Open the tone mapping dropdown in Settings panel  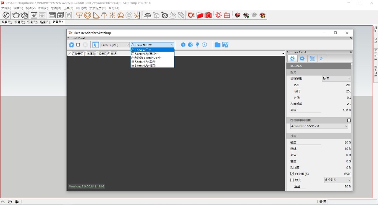click(336, 79)
